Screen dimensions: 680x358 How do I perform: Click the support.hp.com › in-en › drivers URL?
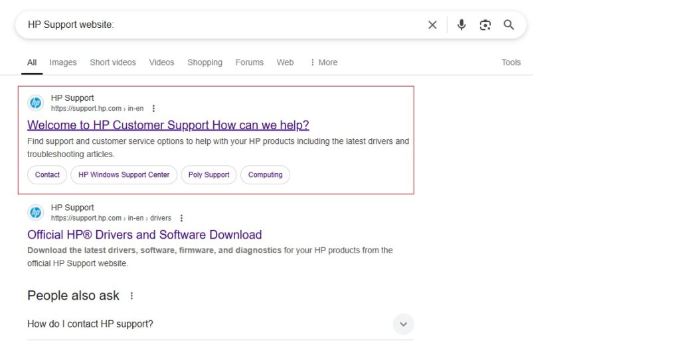111,218
